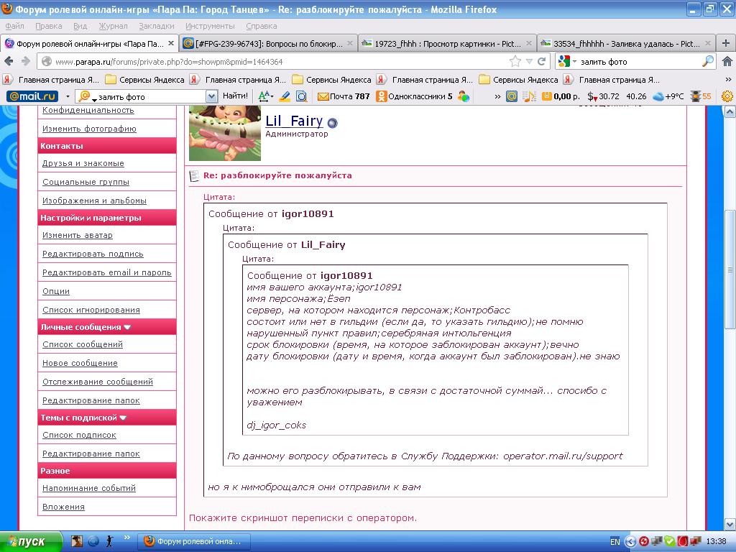The image size is (736, 552).
Task: Expand the URL history dropdown arrow
Action: 529,62
